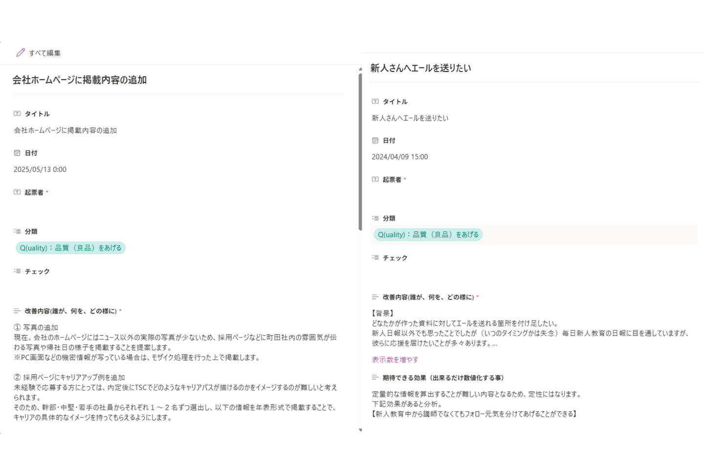This screenshot has height=469, width=704.
Task: Click the left panel scroll-down arrow
Action: pos(360,430)
